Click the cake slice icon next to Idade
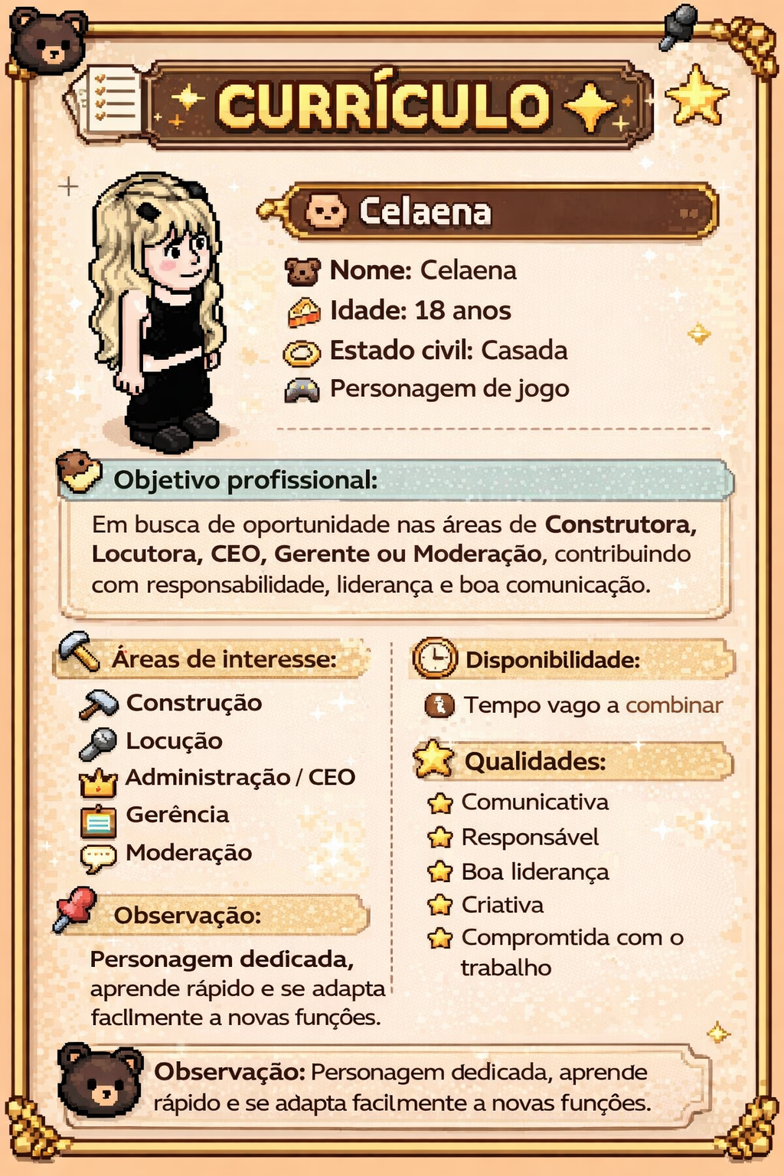The width and height of the screenshot is (784, 1176). point(302,312)
